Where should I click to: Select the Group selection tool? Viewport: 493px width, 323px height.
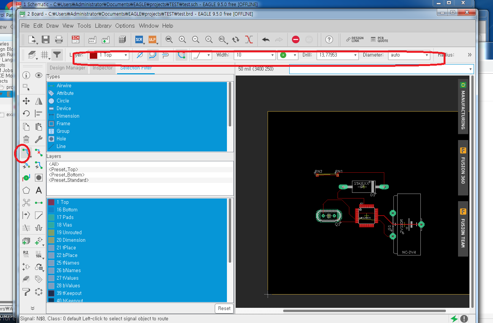pyautogui.click(x=26, y=87)
